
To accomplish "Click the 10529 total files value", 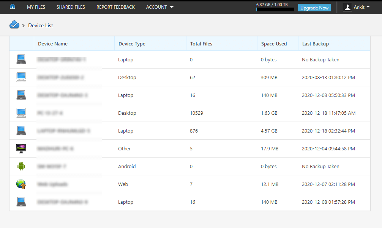I will click(x=197, y=113).
